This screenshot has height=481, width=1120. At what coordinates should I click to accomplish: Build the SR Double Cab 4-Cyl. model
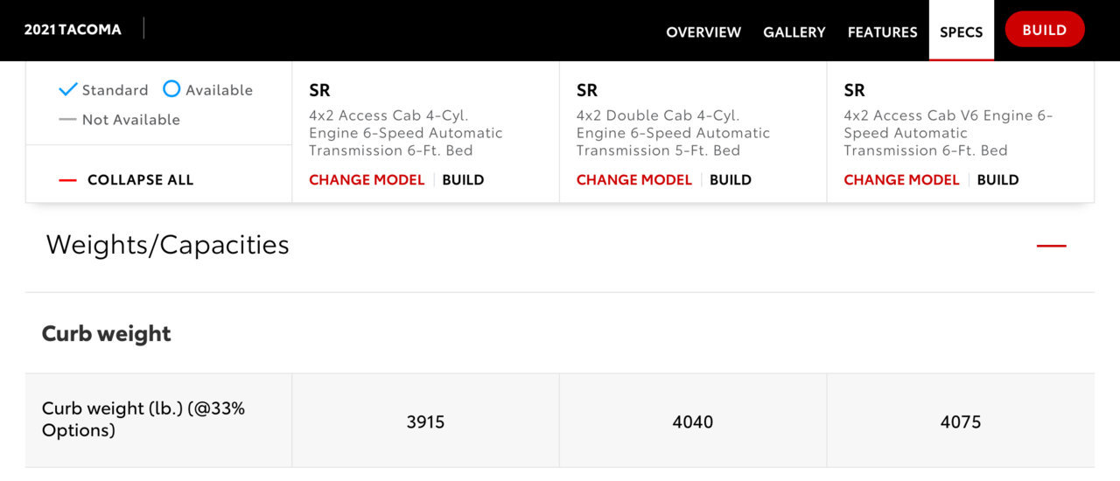click(x=731, y=180)
